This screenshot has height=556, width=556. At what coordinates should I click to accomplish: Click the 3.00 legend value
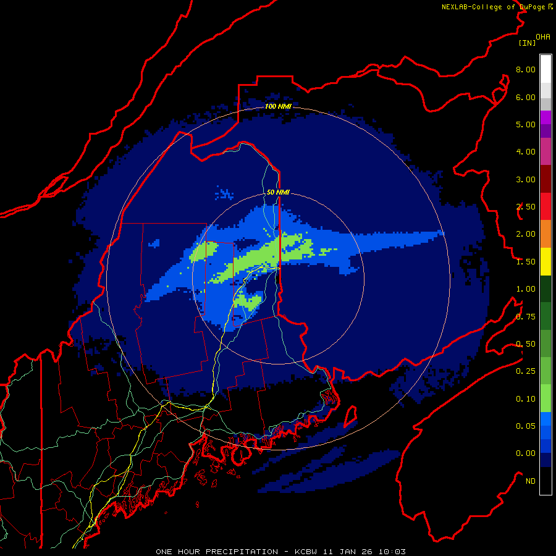tap(526, 179)
